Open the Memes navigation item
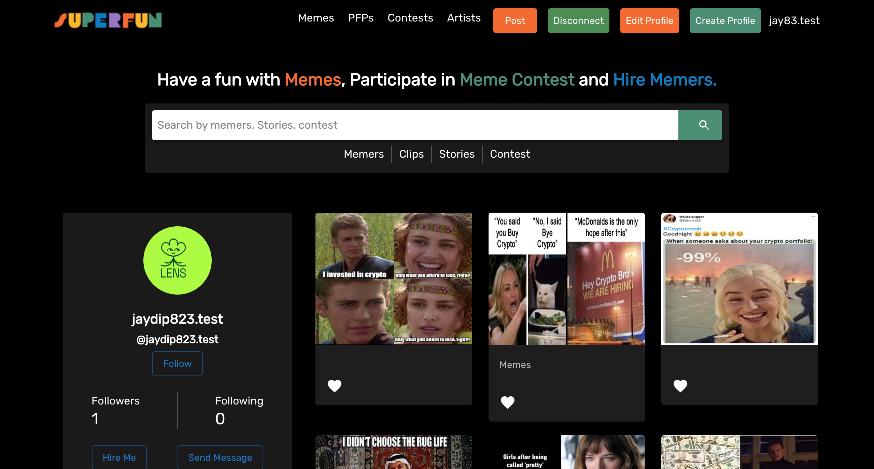The width and height of the screenshot is (874, 469). click(x=316, y=18)
